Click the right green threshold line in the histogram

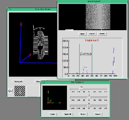pos(92,59)
